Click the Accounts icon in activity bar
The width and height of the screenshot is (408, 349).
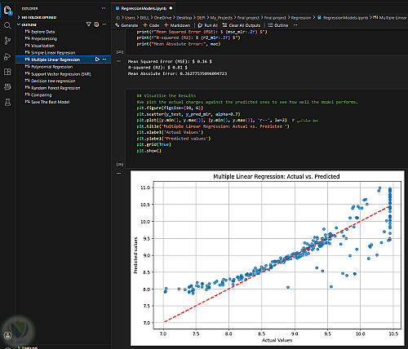[x=8, y=335]
